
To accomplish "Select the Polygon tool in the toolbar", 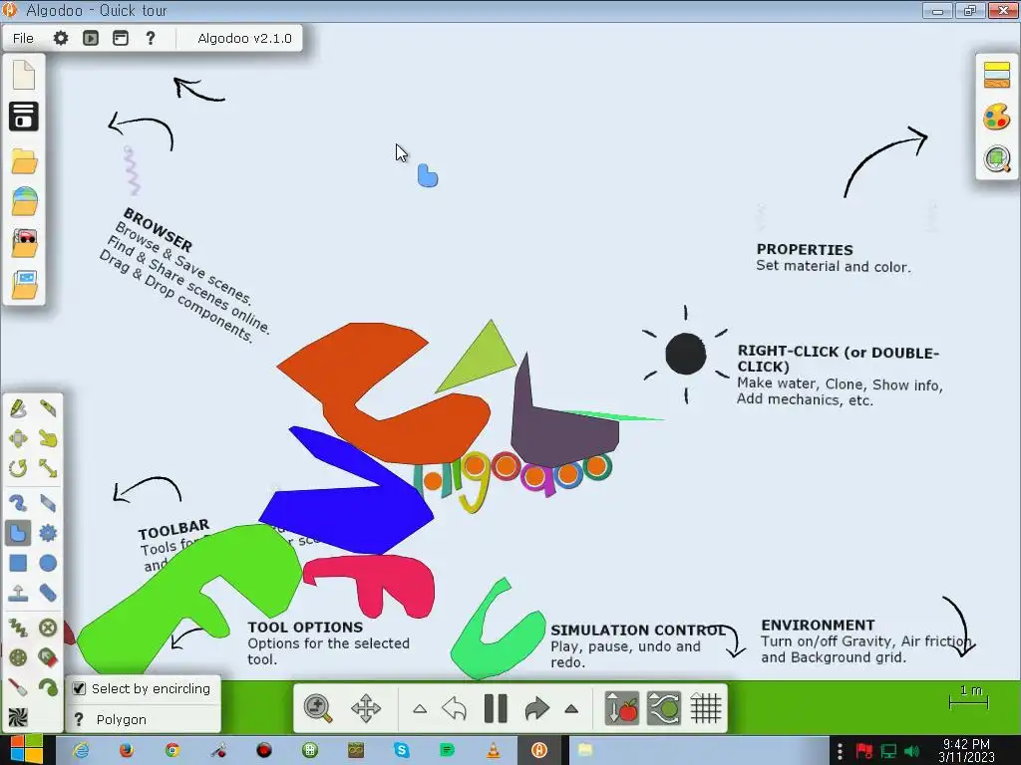I will (x=18, y=533).
